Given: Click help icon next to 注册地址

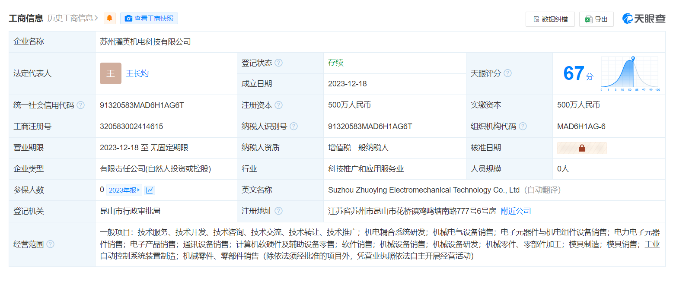Looking at the screenshot, I should point(278,211).
